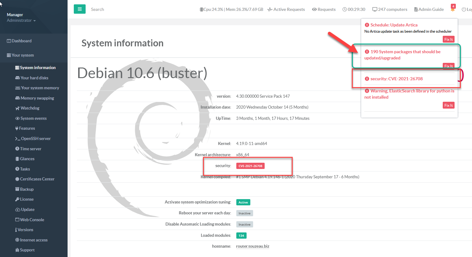Click the router.touzeau.biz hostname link

coord(253,246)
